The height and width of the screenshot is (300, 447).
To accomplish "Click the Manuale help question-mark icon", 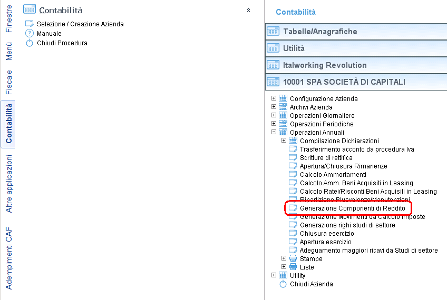I will point(30,33).
